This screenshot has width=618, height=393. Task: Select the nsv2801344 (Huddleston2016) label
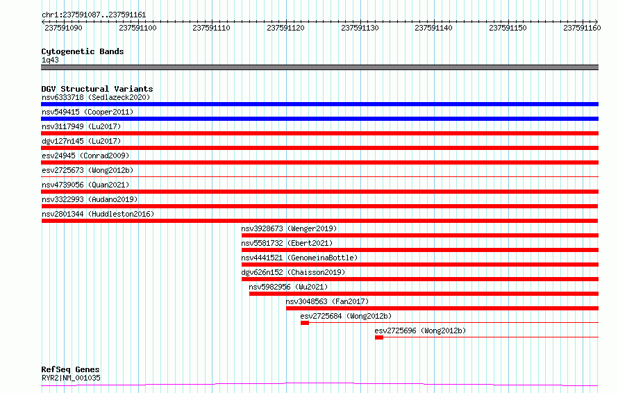[x=98, y=214]
